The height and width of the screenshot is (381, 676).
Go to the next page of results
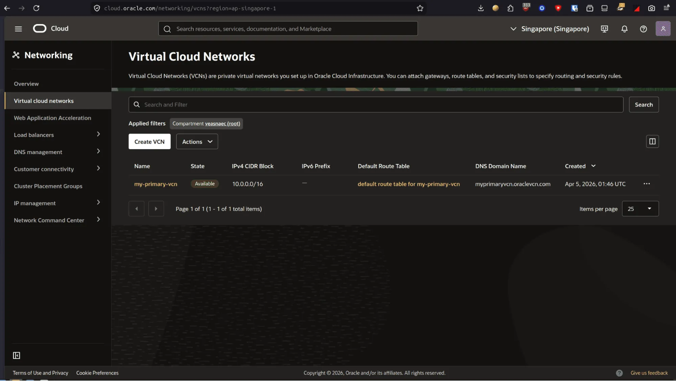(x=156, y=209)
